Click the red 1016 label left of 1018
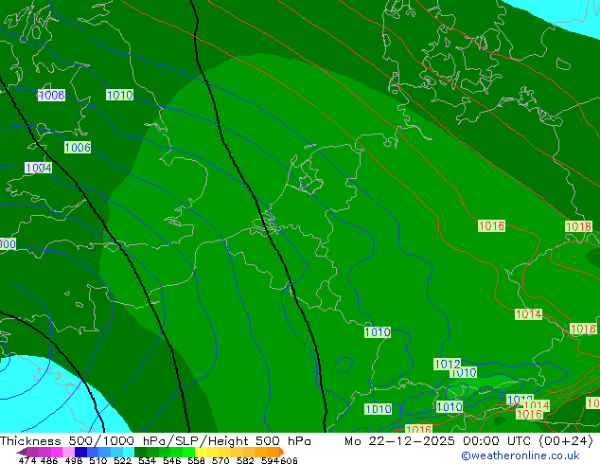Screen dimensions: 600x464 coord(492,226)
